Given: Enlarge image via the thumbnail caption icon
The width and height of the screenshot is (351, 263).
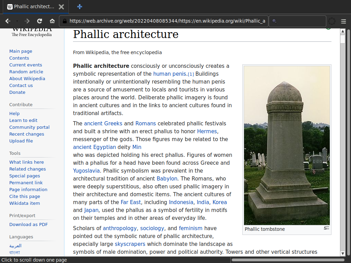Looking at the screenshot, I should tap(326, 228).
